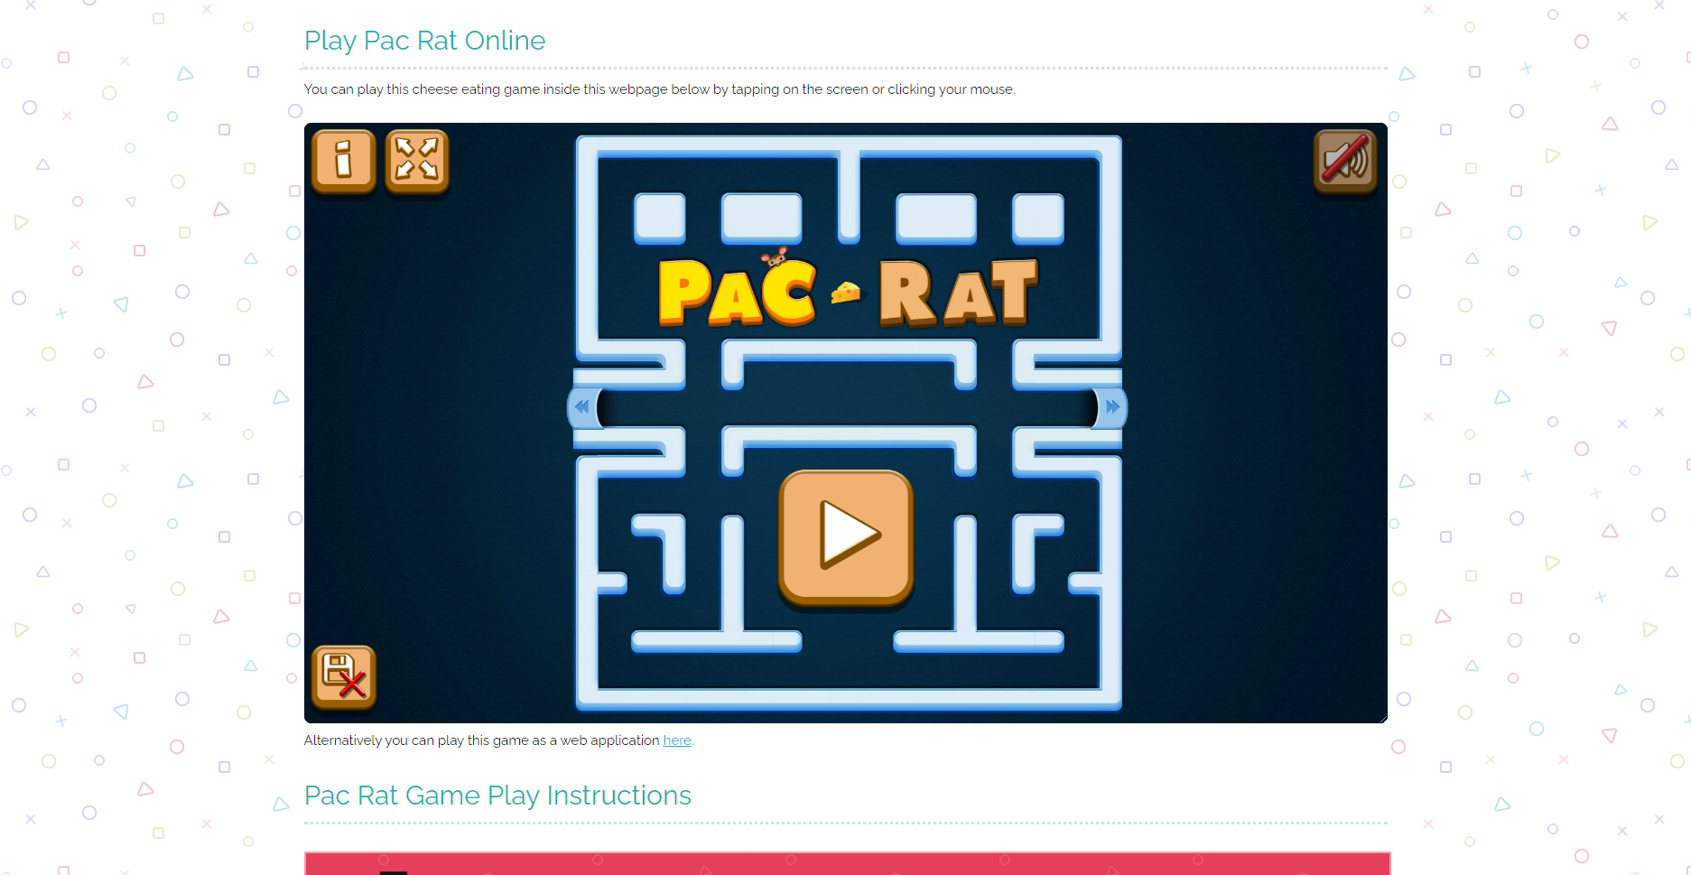Click the wide maze block left of center
The height and width of the screenshot is (875, 1691).
pos(761,219)
